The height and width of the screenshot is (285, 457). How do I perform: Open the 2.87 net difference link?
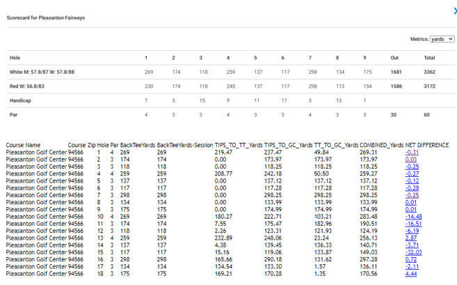pos(410,238)
